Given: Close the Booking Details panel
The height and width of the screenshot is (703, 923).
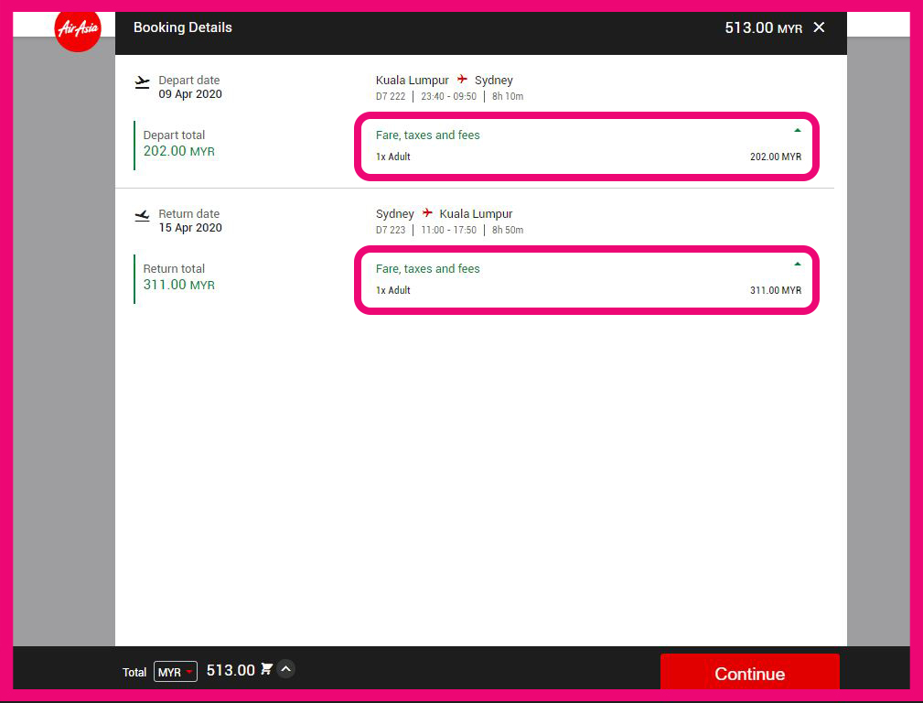Looking at the screenshot, I should 819,27.
